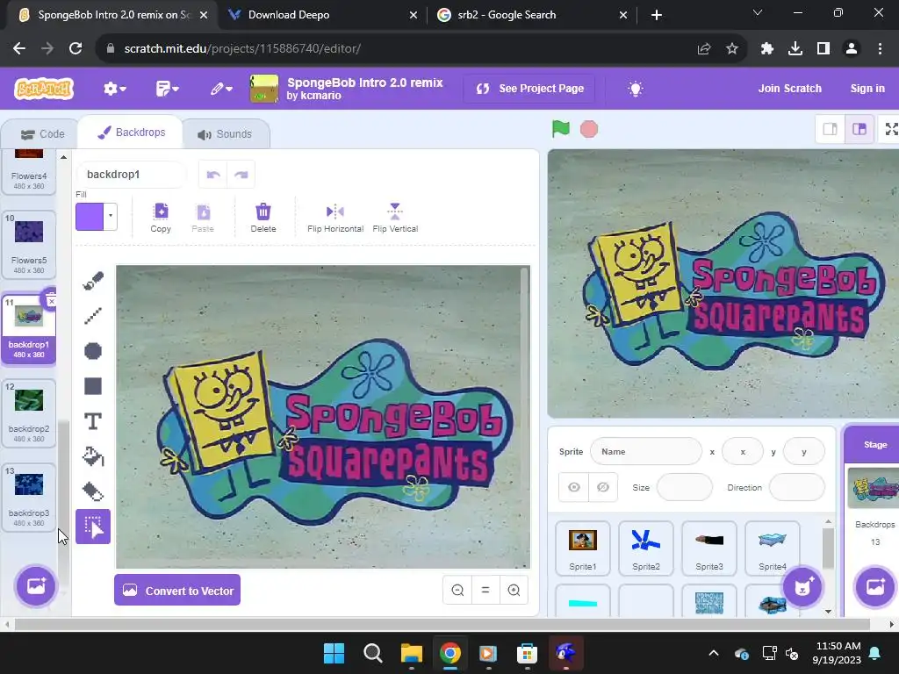
Task: Reset canvas zoom to default
Action: pos(485,591)
